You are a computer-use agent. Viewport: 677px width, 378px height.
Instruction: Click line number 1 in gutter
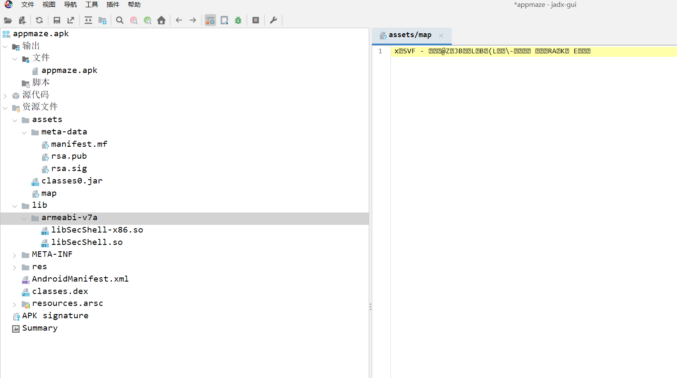point(380,51)
